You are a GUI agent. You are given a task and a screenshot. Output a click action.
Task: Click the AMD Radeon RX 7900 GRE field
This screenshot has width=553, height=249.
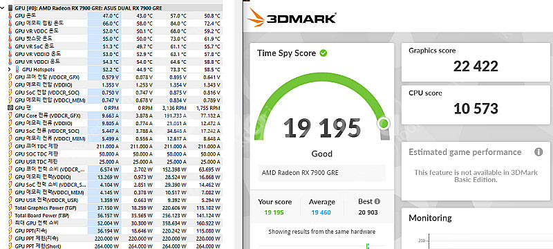321,173
